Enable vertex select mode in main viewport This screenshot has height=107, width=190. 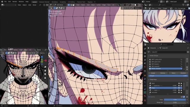69,5
